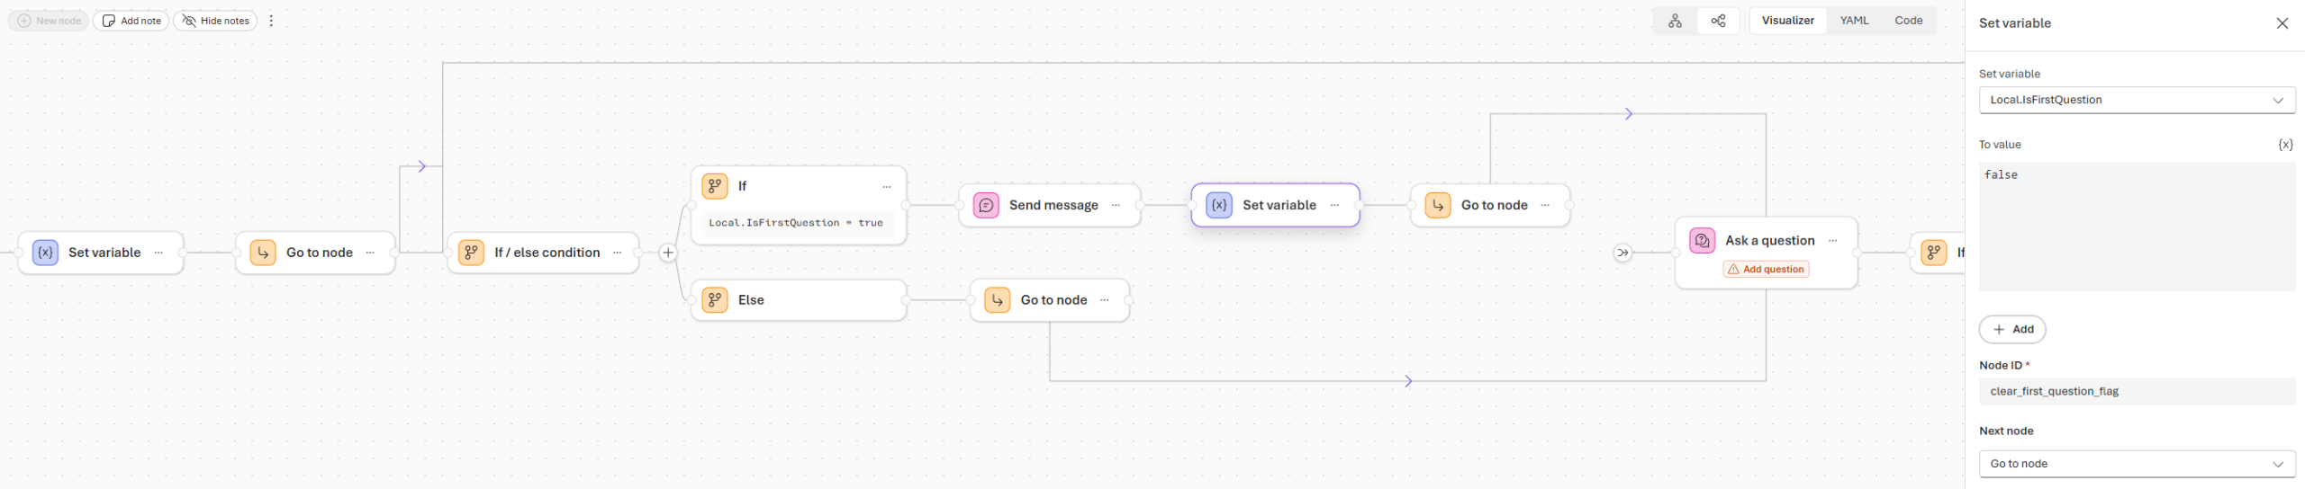Click the Add question warning link
Image resolution: width=2305 pixels, height=489 pixels.
pyautogui.click(x=1766, y=270)
